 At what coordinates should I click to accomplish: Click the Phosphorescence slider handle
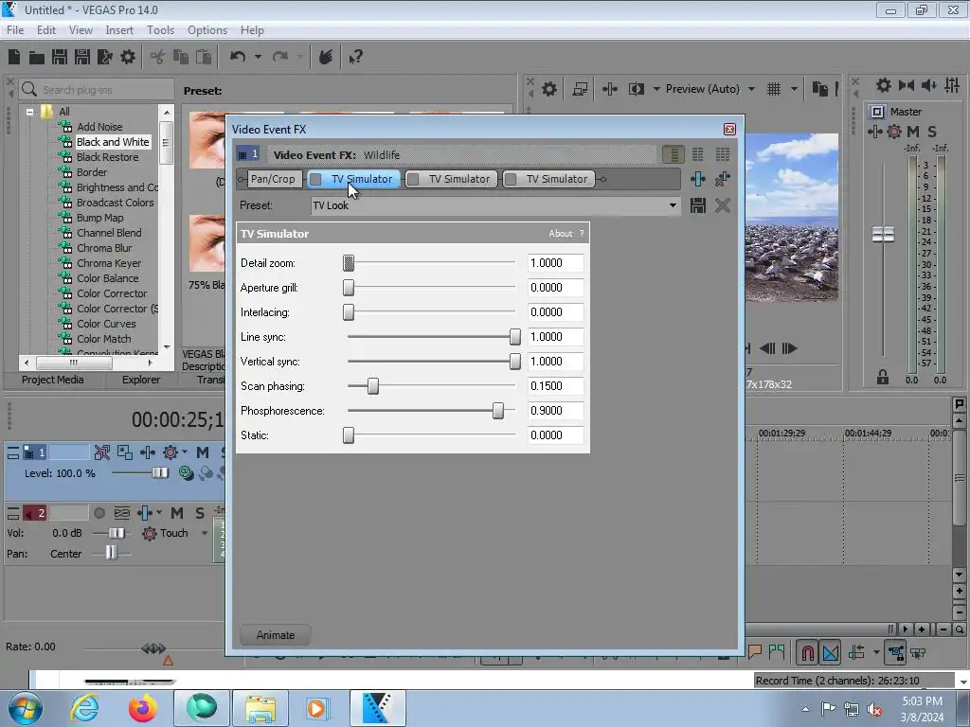pyautogui.click(x=498, y=411)
